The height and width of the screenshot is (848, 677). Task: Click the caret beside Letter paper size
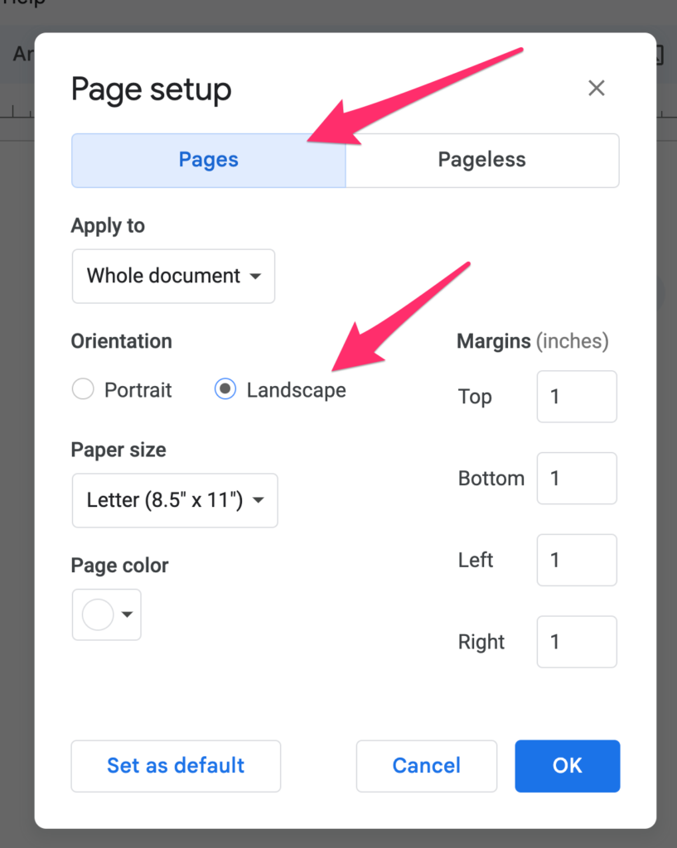pos(259,500)
